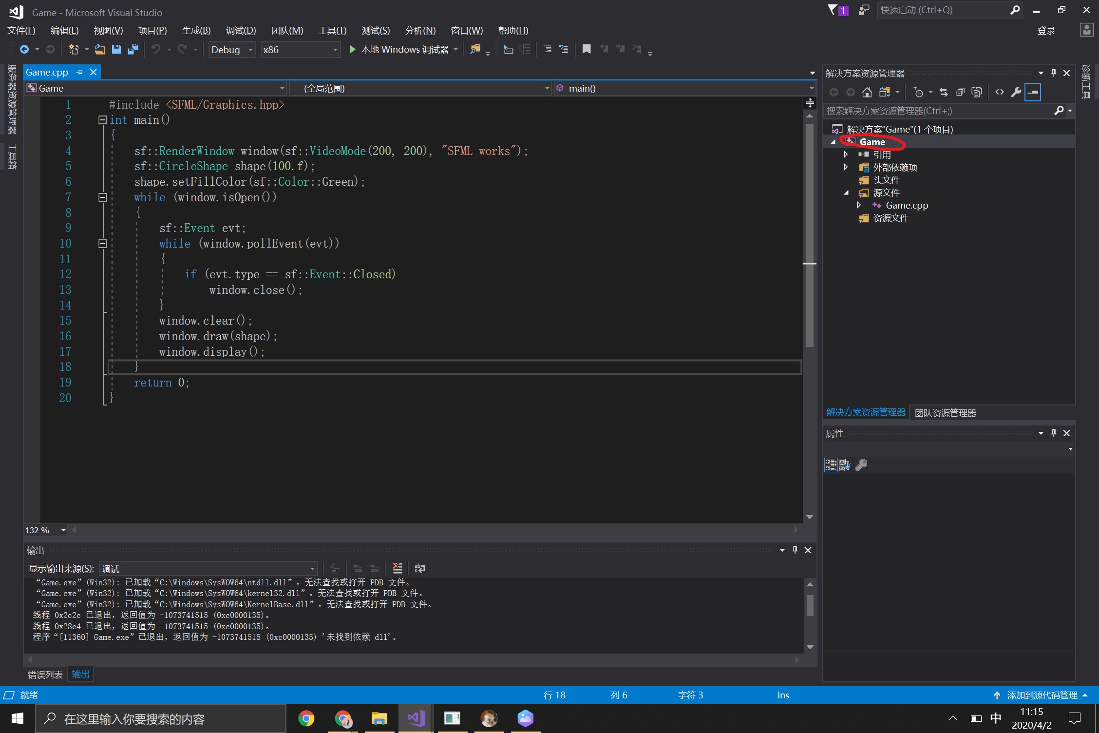Click the Open File toolbar icon
This screenshot has height=733, width=1099.
point(100,49)
